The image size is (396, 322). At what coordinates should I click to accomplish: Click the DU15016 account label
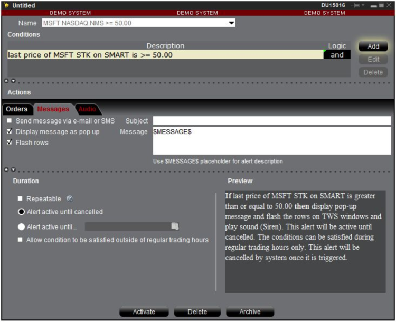click(x=333, y=5)
